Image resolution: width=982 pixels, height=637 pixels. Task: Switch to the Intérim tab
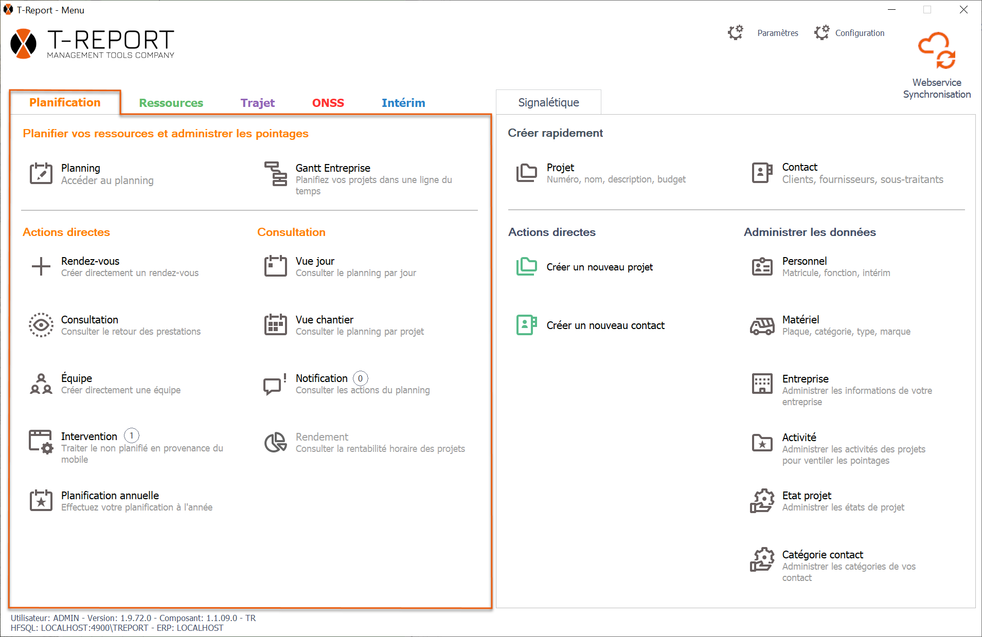click(403, 103)
